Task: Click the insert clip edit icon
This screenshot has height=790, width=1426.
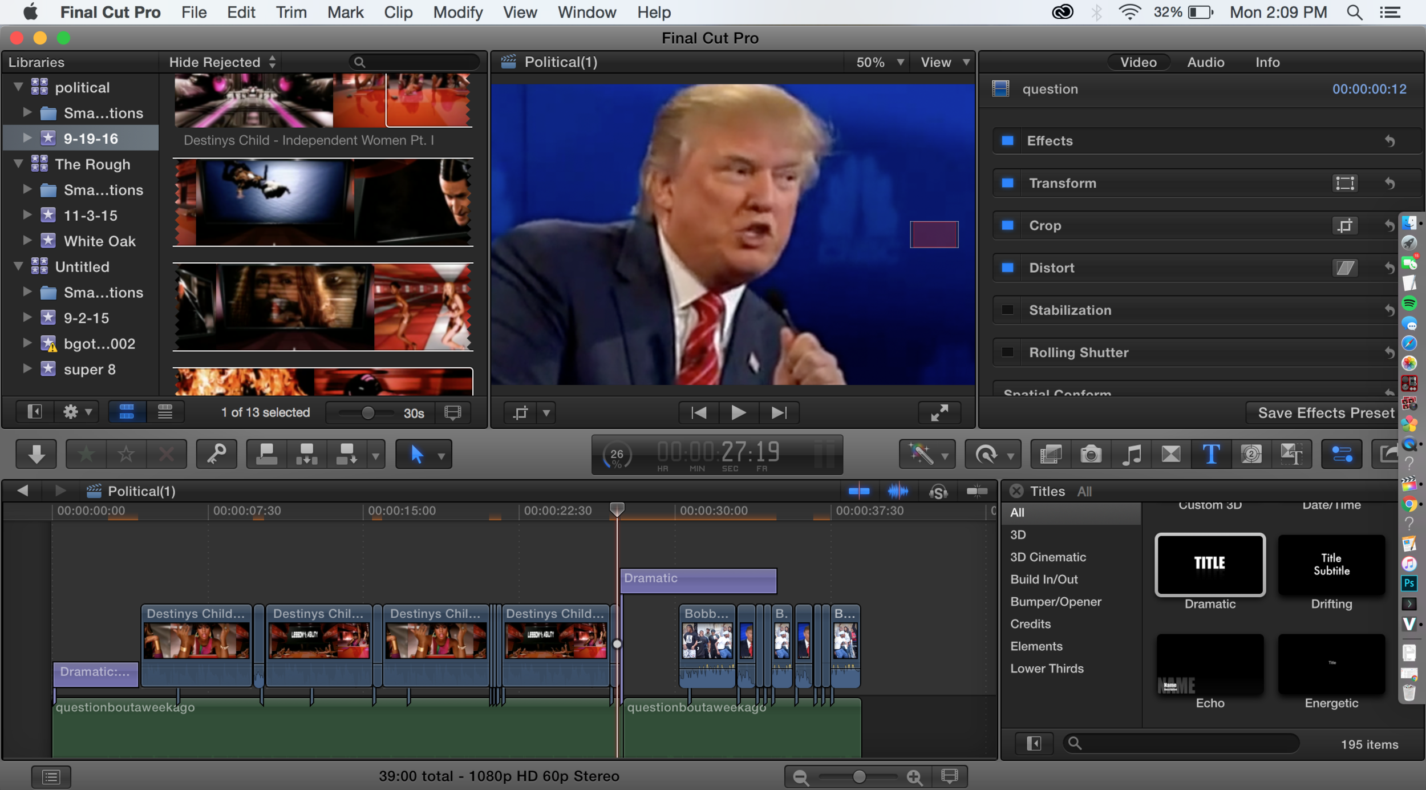Action: coord(307,455)
